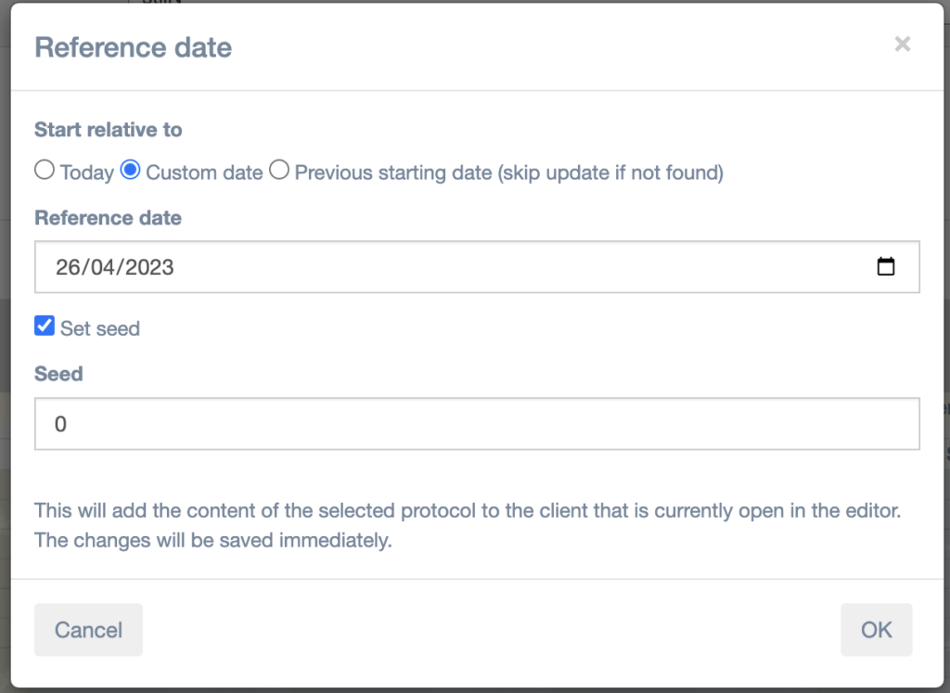Uncheck the Set seed checkbox
This screenshot has width=950, height=693.
pos(45,327)
